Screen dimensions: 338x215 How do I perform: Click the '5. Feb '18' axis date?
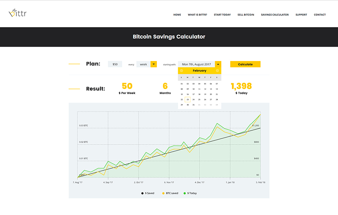[261, 182]
